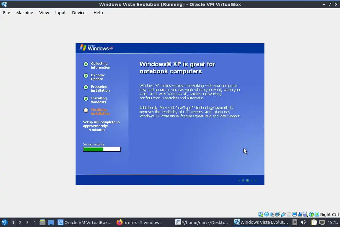The height and width of the screenshot is (227, 340).
Task: Click the Microsoft ClearType paragraph
Action: click(x=190, y=112)
